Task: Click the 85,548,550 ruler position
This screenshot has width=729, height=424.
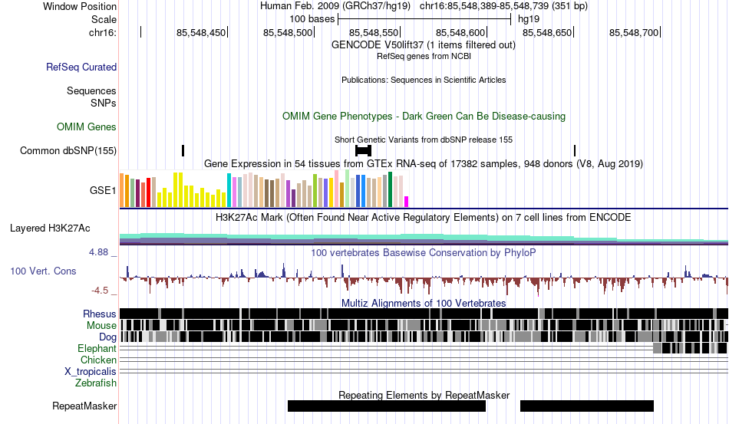Action: click(x=374, y=32)
